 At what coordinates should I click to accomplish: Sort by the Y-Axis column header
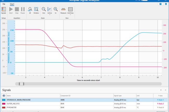(x=160, y=96)
